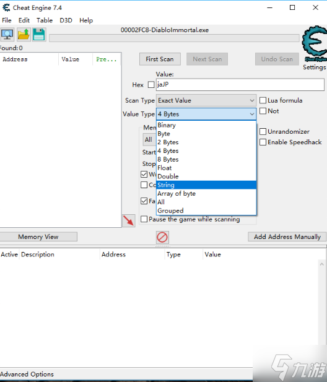
Task: Open the process list computer icon
Action: point(7,34)
